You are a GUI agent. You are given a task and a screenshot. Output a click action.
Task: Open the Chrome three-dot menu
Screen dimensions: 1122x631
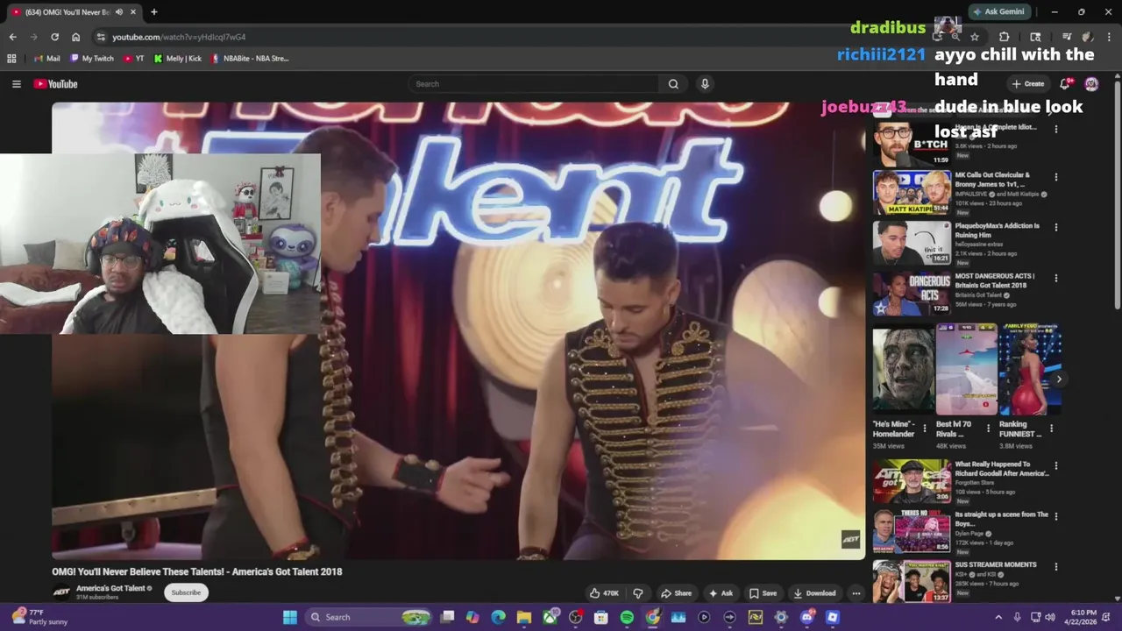(1108, 37)
